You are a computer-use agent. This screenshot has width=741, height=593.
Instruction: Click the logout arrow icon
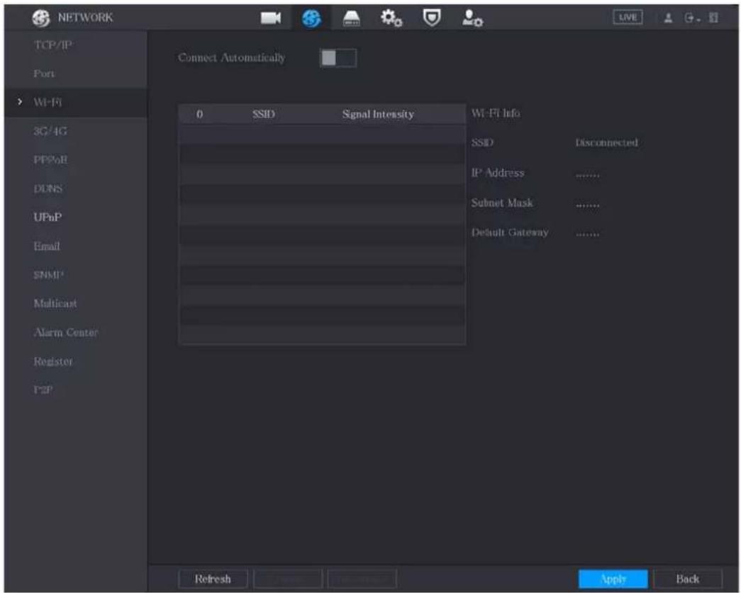tap(691, 18)
